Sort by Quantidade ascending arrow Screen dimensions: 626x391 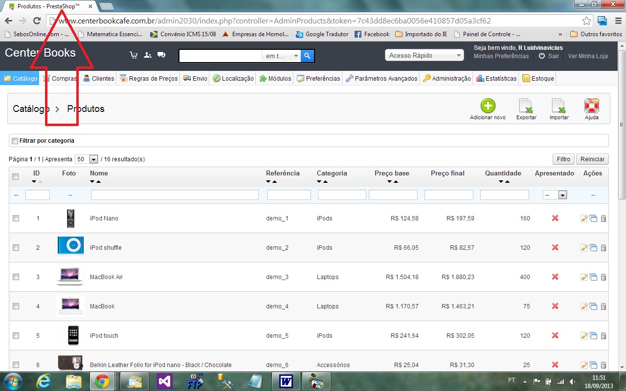pos(507,182)
